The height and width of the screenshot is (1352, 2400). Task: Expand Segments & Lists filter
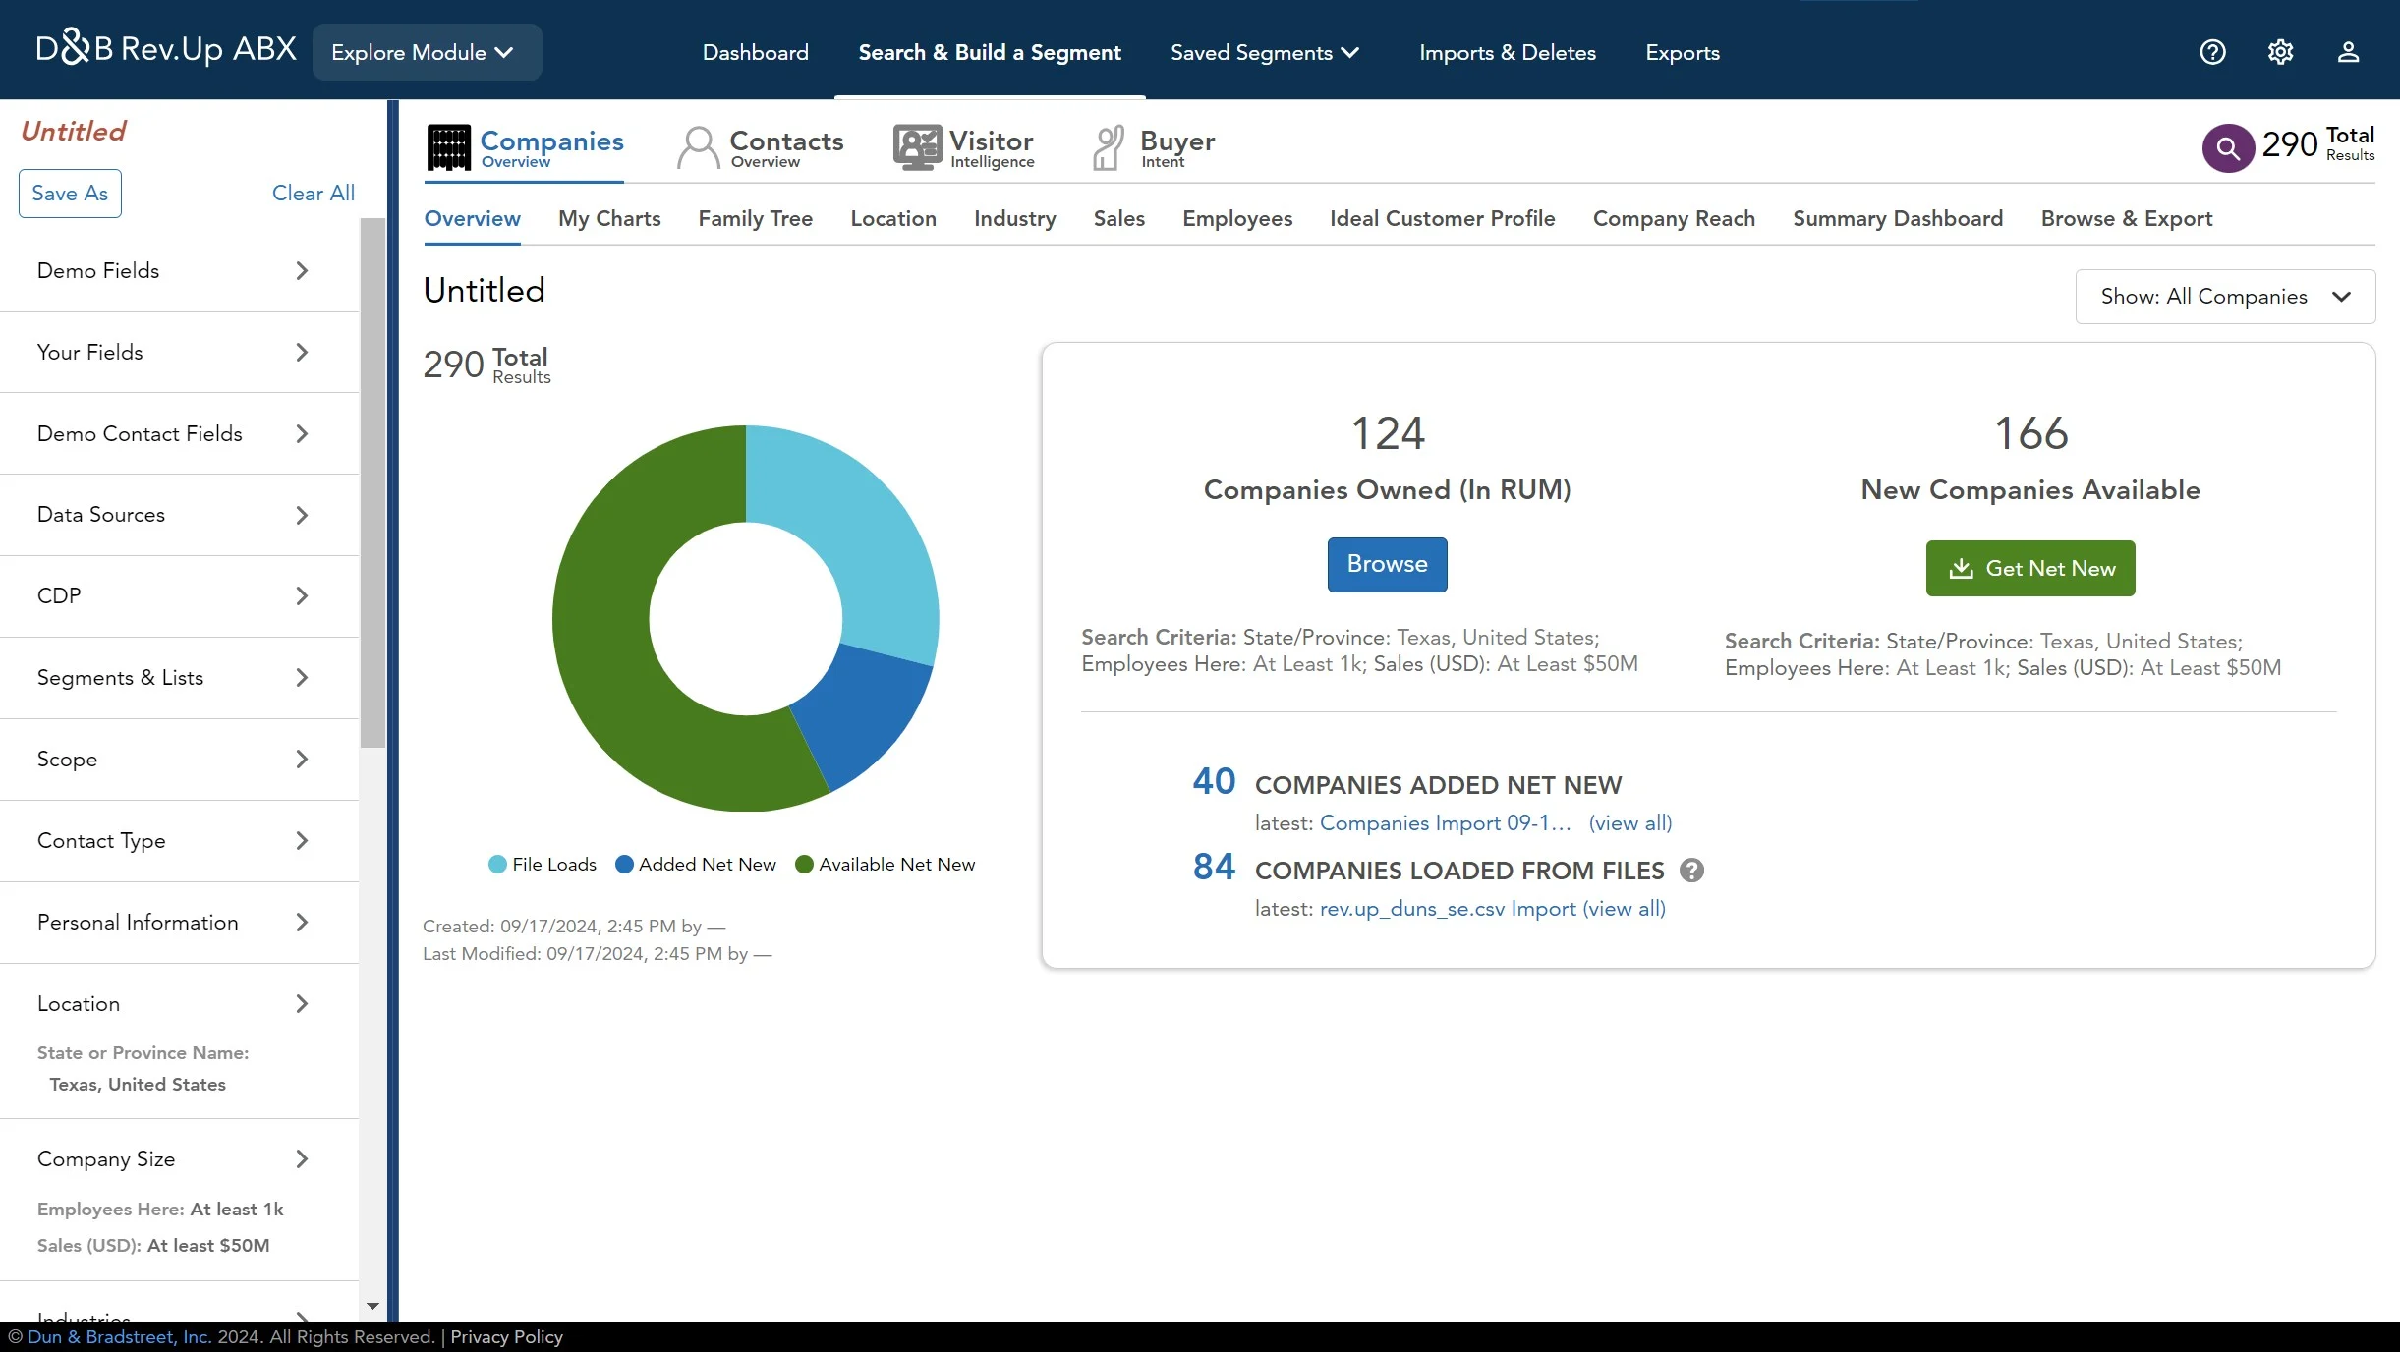[179, 677]
